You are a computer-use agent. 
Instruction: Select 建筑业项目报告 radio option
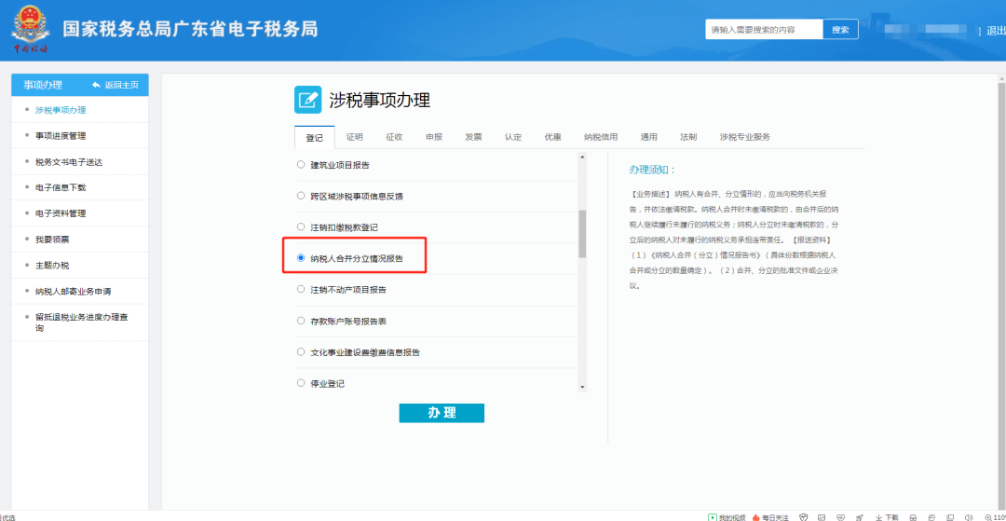[x=301, y=165]
